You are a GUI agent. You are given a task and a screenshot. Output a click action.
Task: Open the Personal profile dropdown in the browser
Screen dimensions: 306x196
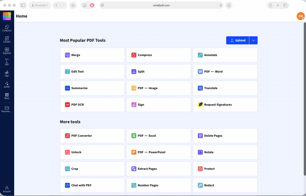(x=40, y=5)
